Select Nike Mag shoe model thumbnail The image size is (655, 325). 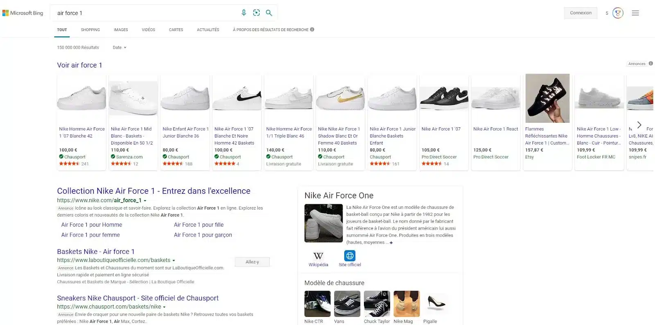pos(407,304)
